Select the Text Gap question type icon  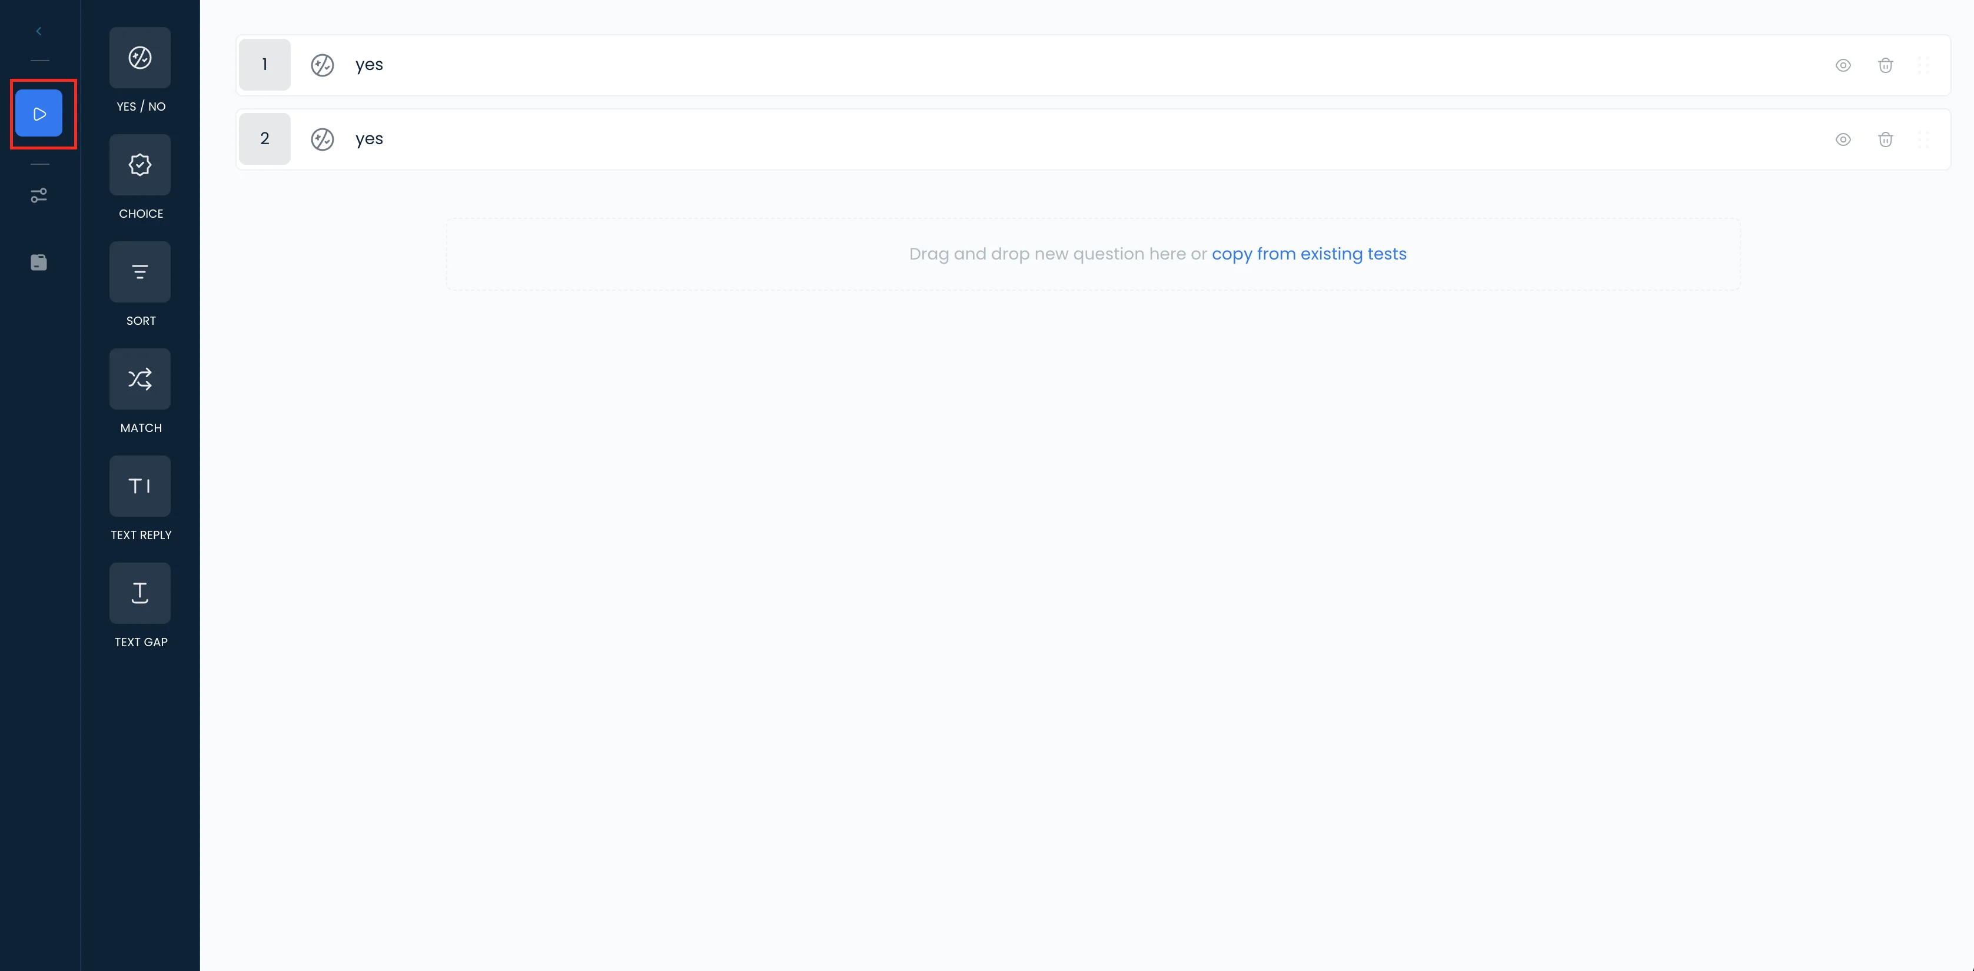[x=139, y=594]
